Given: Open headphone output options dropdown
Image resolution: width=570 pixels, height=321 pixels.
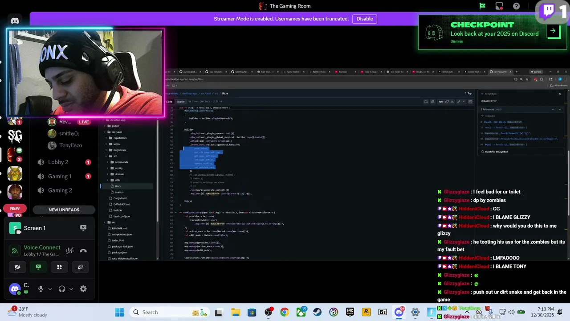Looking at the screenshot, I should click(71, 289).
